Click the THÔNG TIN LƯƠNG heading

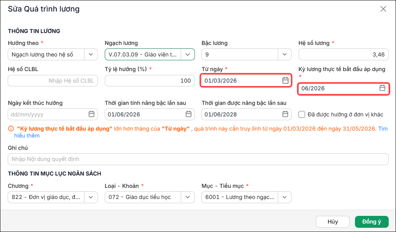(34, 31)
